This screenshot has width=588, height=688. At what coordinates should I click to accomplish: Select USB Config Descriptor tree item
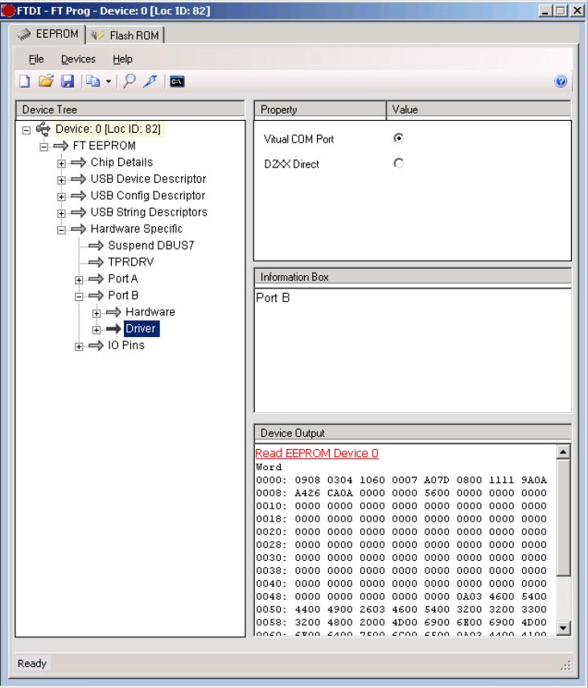click(x=148, y=196)
